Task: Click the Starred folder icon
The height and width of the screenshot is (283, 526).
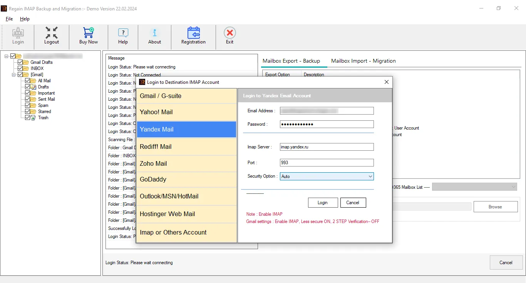Action: [x=33, y=112]
